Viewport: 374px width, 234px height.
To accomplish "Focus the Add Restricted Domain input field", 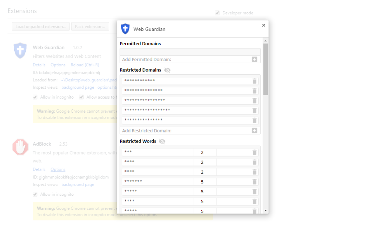I will [x=186, y=130].
